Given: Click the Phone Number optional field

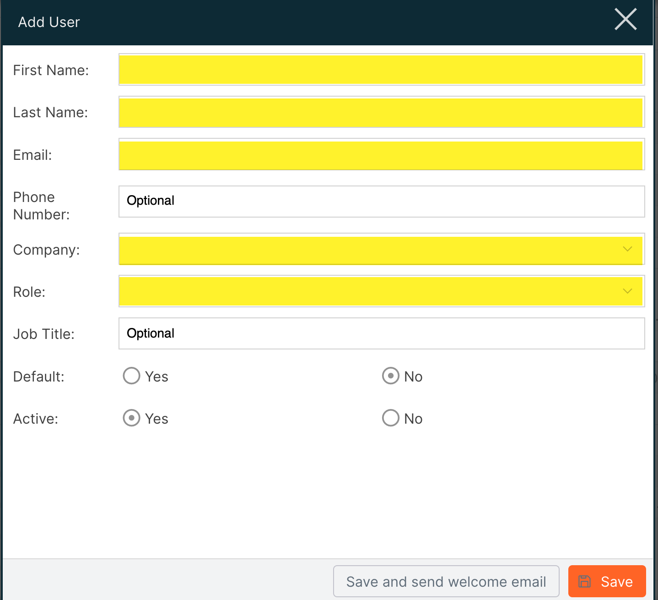Looking at the screenshot, I should [382, 202].
